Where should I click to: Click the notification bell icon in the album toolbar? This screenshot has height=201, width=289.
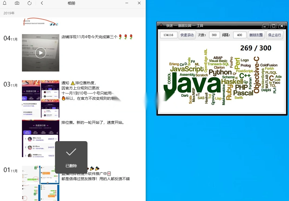click(x=4, y=3)
